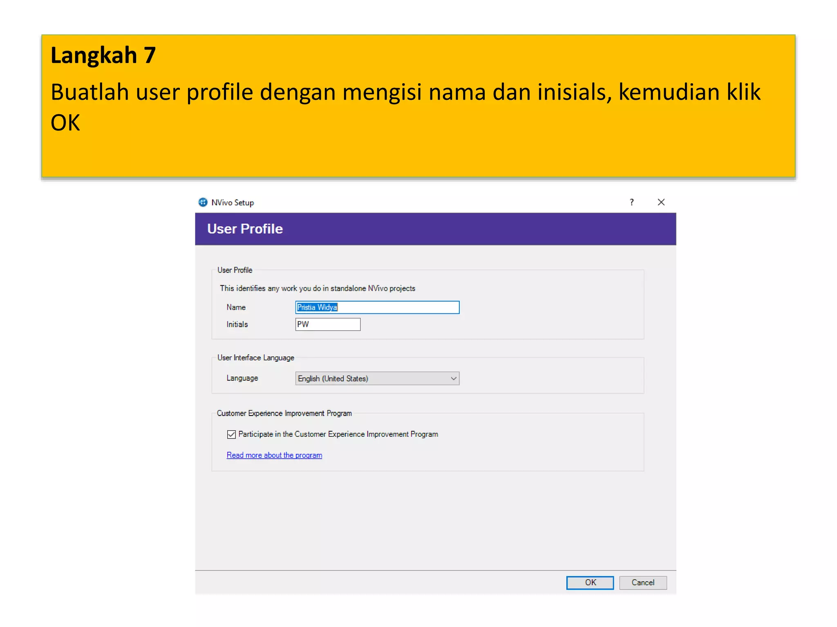
Task: Click 'This identifies any work you do' text
Action: point(317,288)
